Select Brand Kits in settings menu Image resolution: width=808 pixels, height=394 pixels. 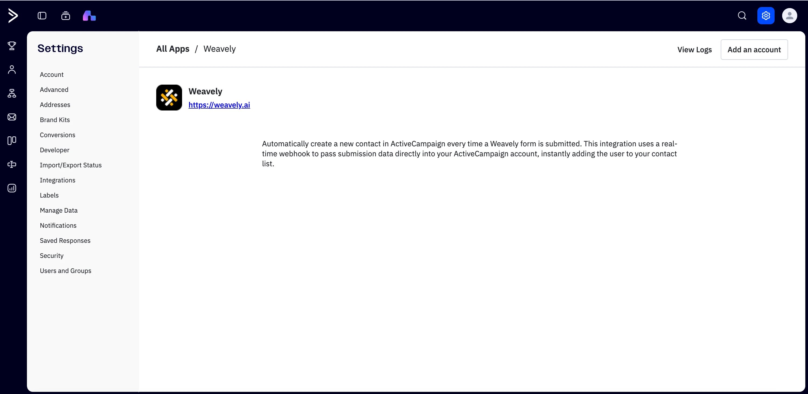coord(55,120)
